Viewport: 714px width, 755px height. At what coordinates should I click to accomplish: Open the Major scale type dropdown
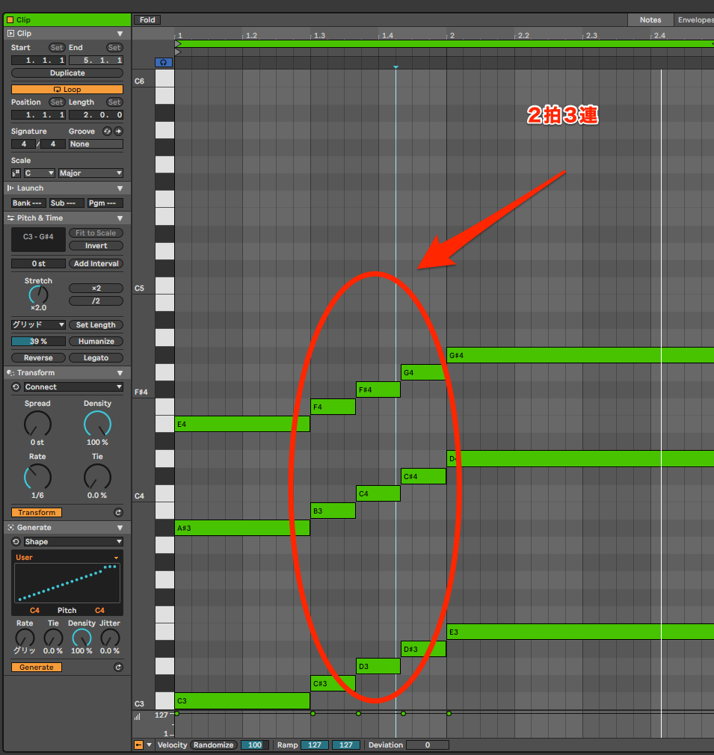[90, 173]
